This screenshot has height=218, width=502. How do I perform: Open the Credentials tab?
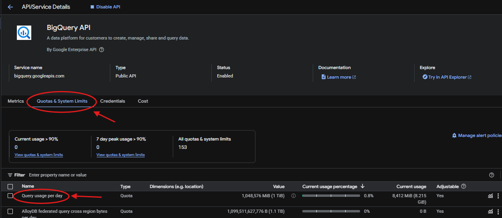113,101
